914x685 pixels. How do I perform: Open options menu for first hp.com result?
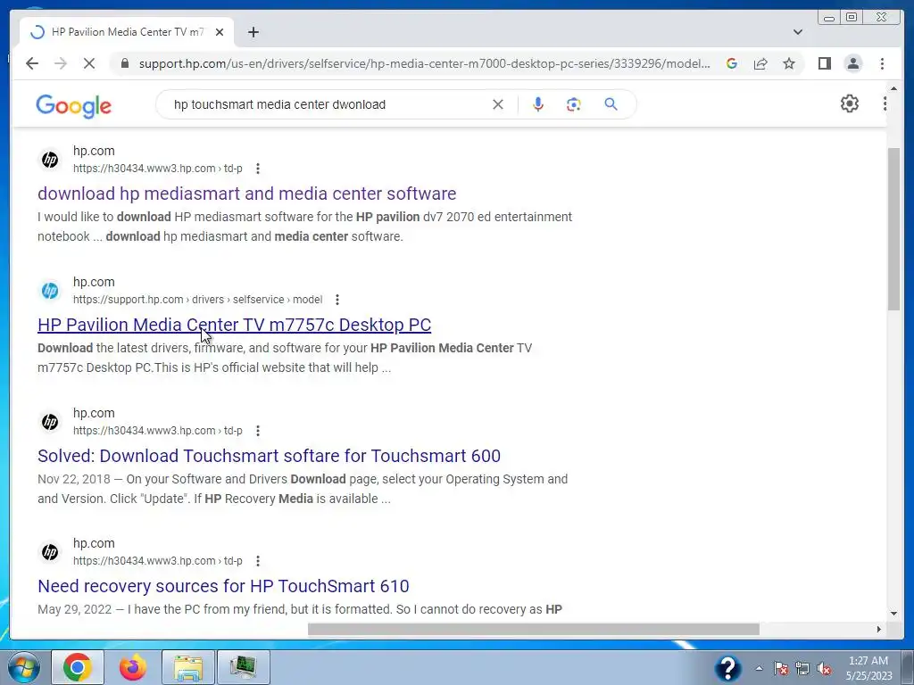[x=258, y=169]
